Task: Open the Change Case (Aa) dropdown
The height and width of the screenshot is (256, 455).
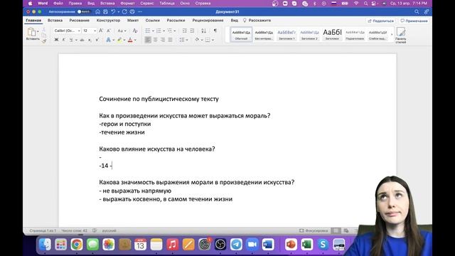Action: tap(122, 31)
